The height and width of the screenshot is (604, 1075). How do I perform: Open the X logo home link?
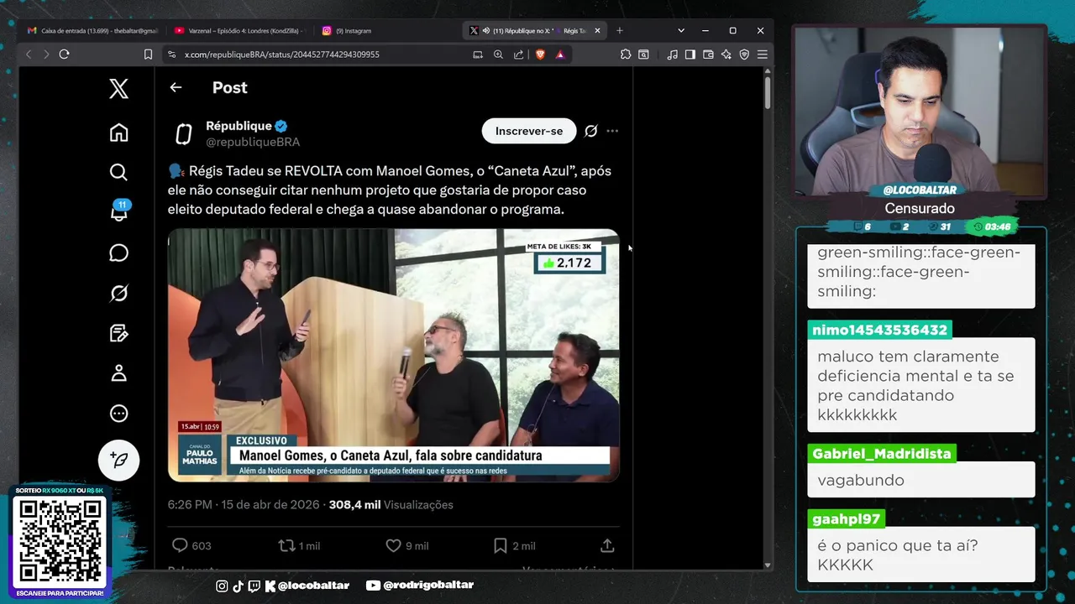118,89
